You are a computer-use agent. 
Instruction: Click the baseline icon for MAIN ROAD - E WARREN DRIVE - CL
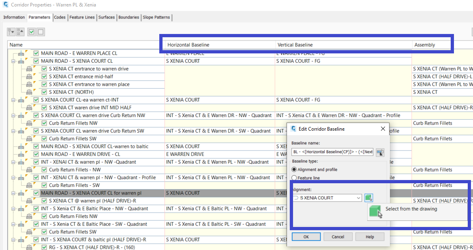click(x=21, y=154)
